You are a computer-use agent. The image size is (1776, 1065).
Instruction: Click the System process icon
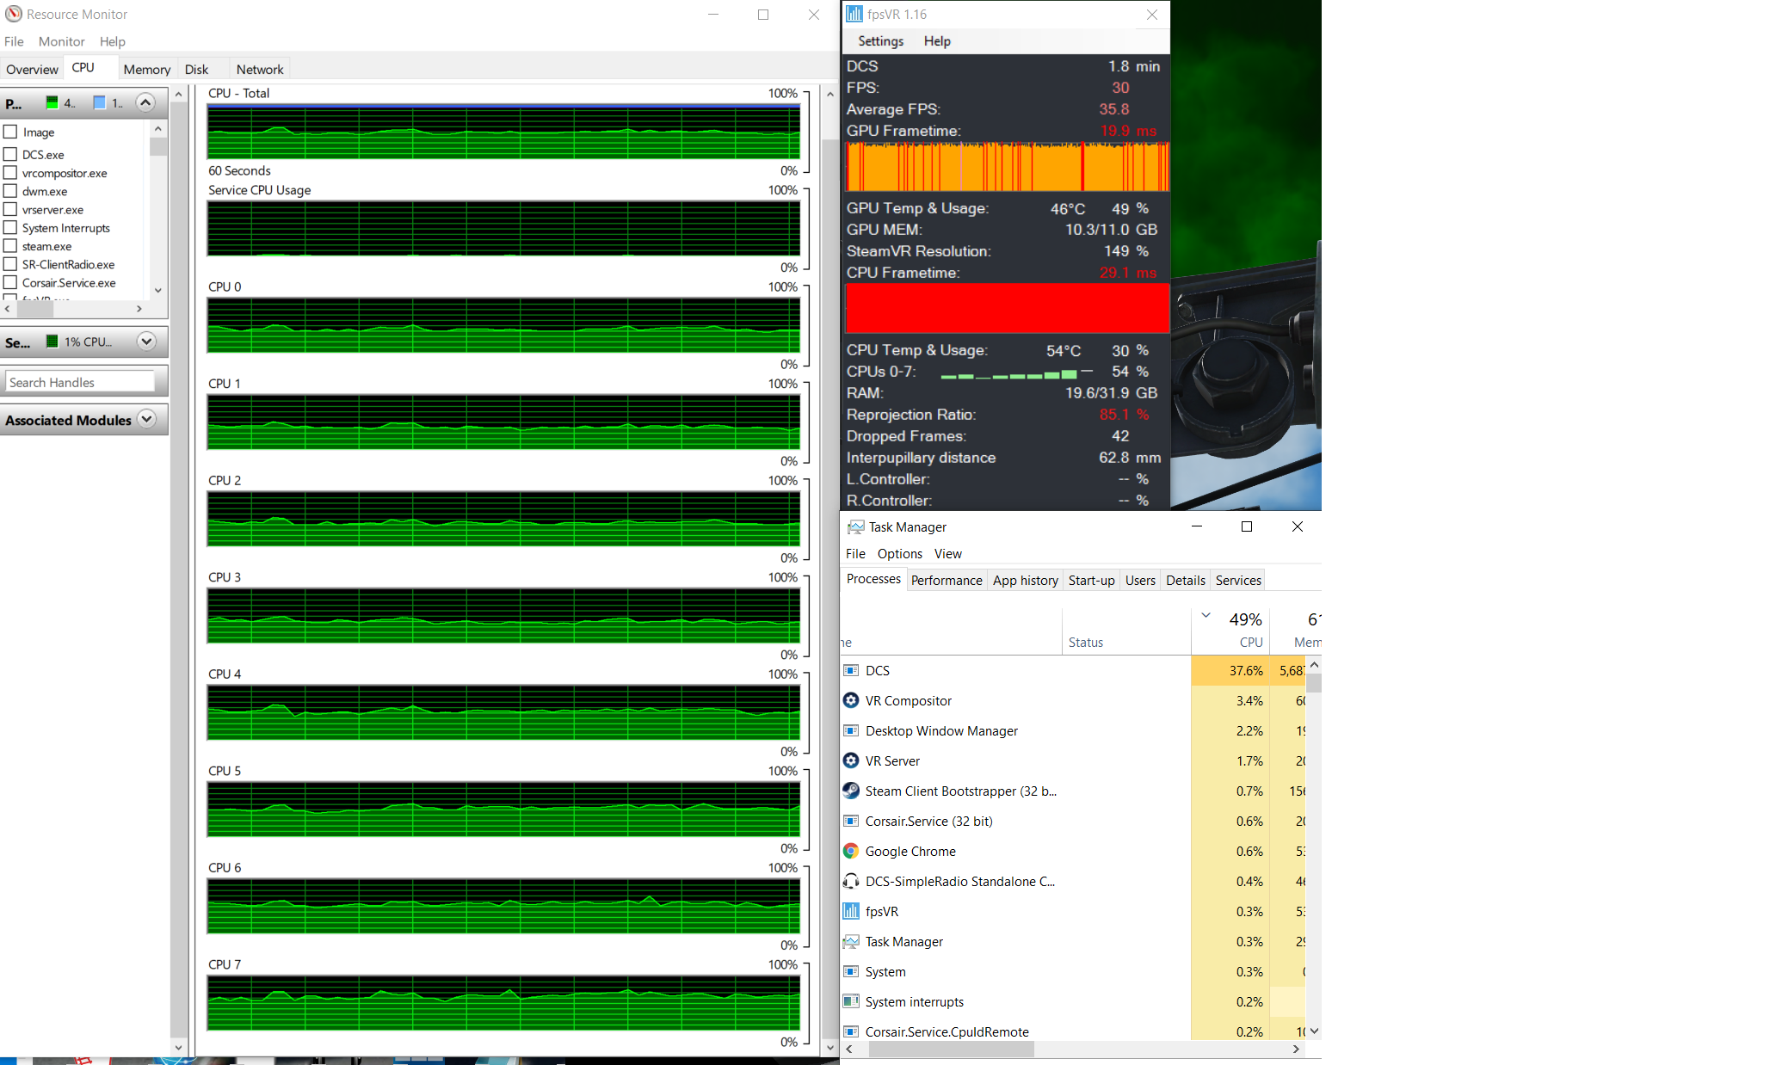[x=851, y=971]
